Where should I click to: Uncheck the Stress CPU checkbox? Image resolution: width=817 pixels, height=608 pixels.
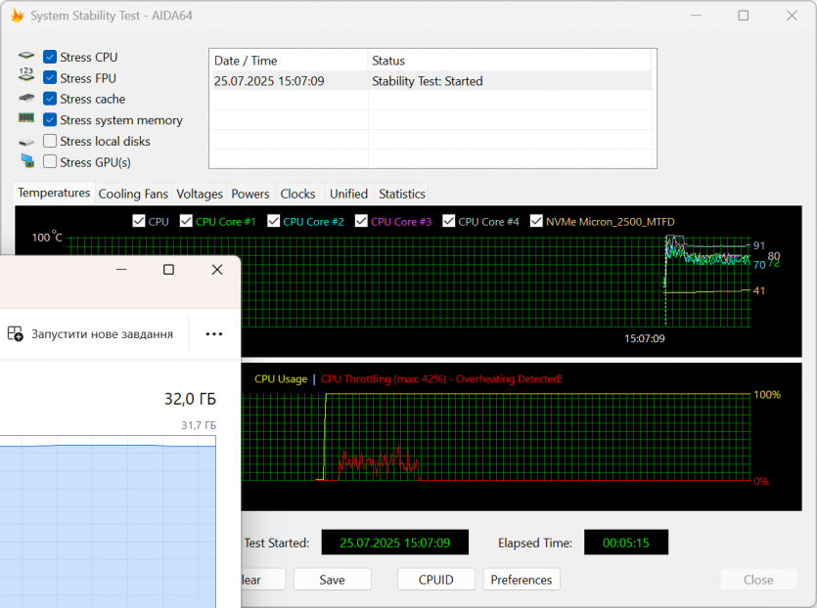point(50,58)
